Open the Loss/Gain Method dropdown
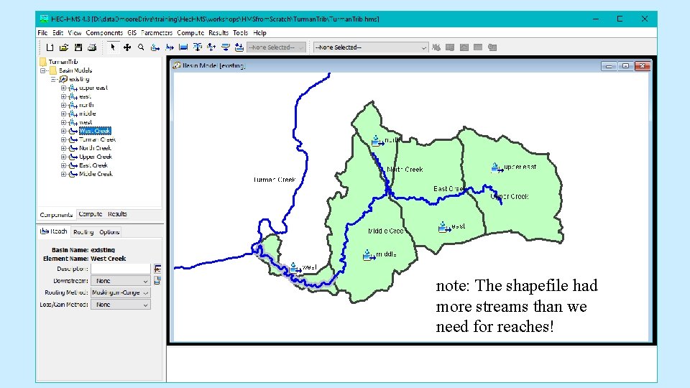The image size is (690, 388). (121, 305)
